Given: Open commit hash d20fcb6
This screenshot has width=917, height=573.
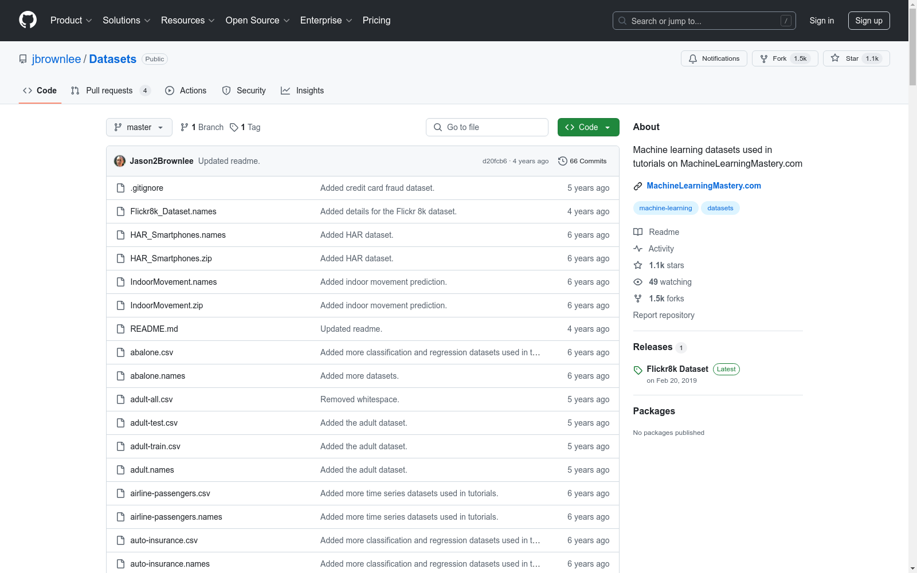Looking at the screenshot, I should (495, 161).
